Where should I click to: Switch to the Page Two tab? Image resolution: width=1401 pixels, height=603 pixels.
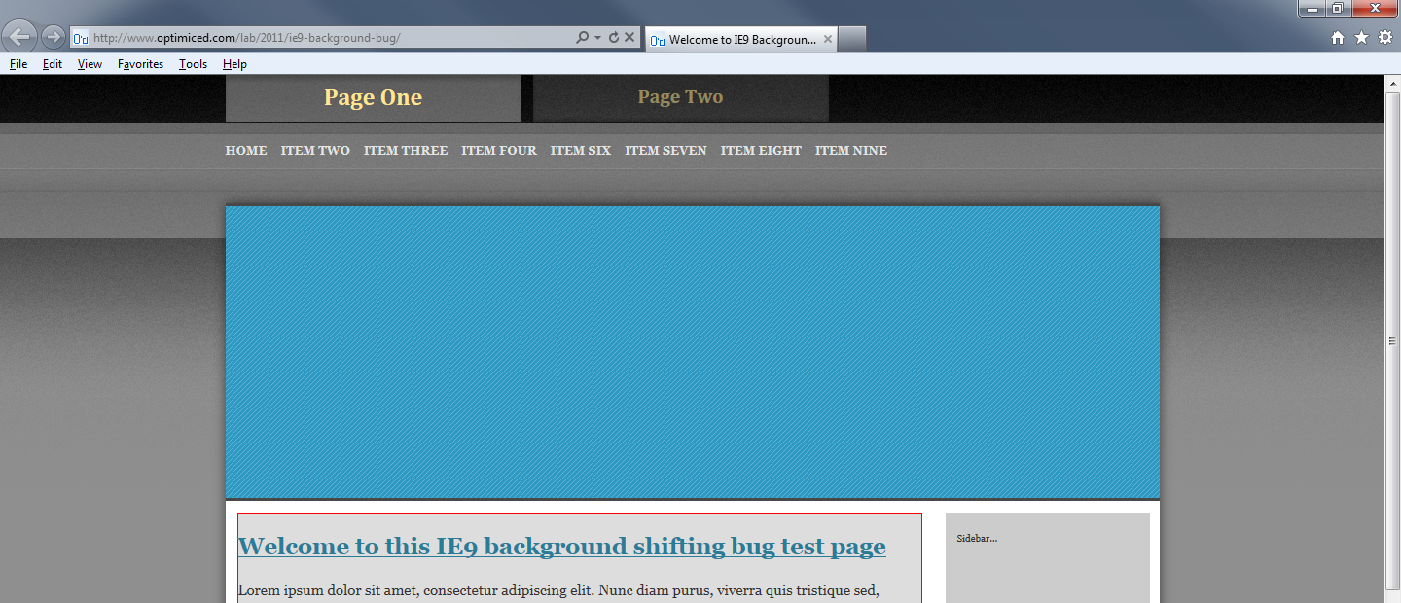pos(681,98)
